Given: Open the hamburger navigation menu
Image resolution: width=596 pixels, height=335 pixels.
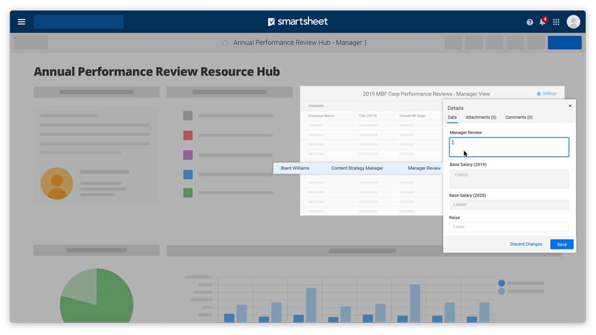Looking at the screenshot, I should tap(22, 22).
